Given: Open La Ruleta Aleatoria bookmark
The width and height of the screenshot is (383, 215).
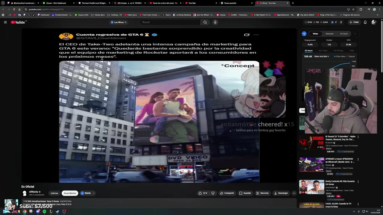Looking at the screenshot, I should pyautogui.click(x=183, y=15).
